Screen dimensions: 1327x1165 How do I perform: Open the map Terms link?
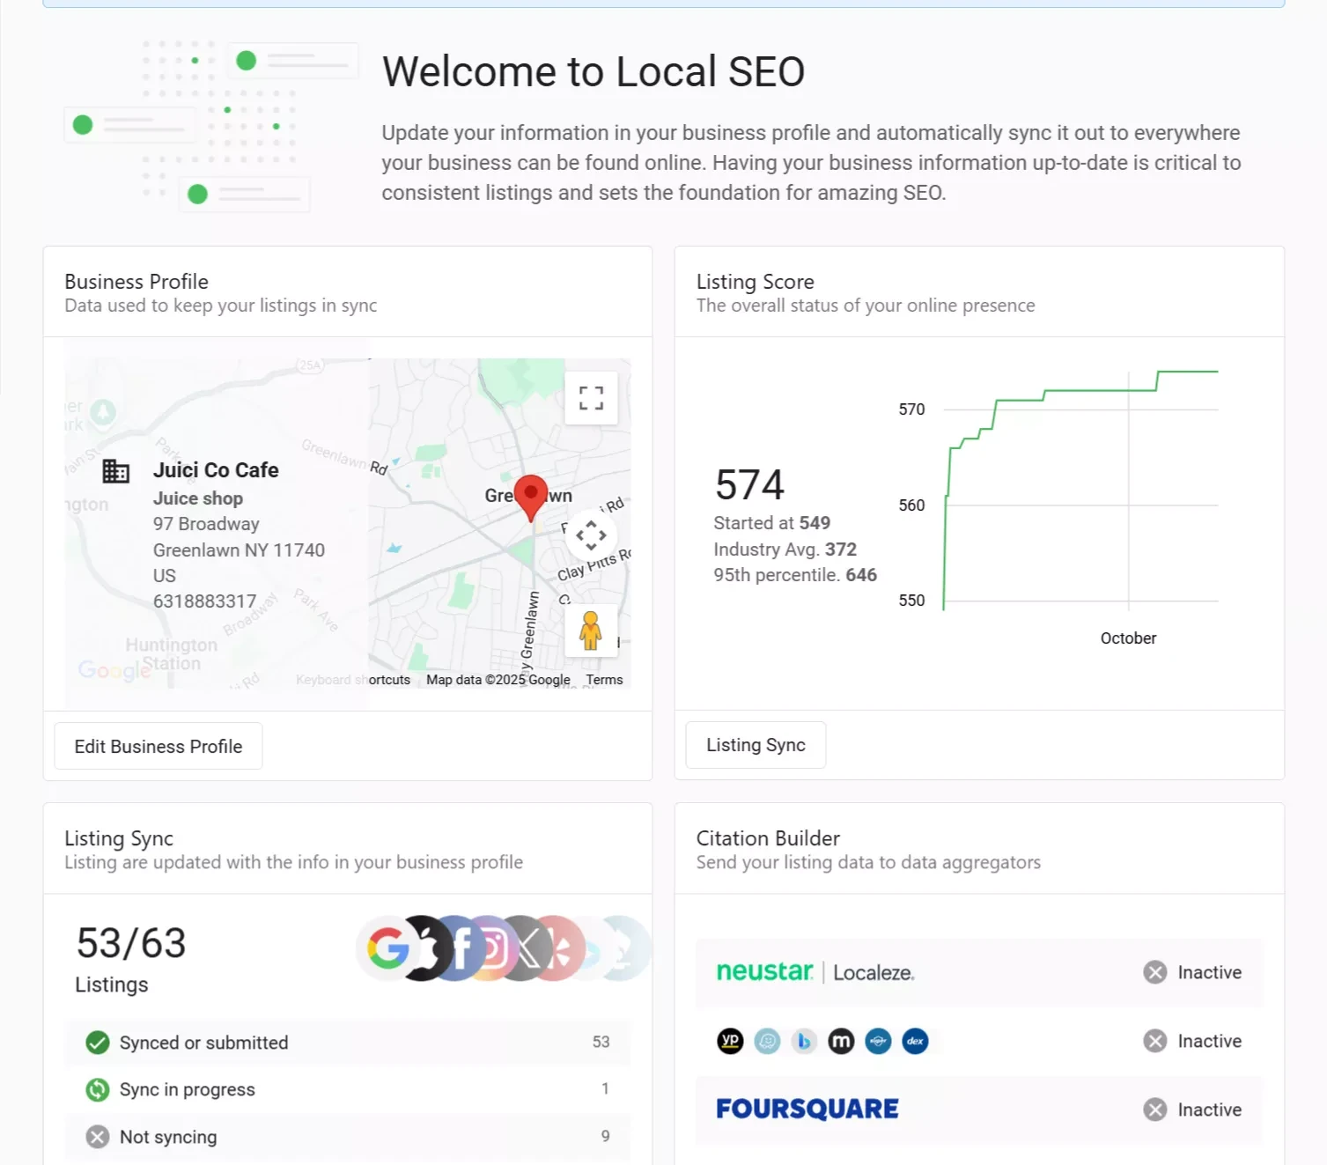point(604,680)
